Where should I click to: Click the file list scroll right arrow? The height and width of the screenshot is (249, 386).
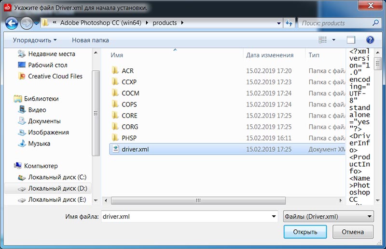coord(341,200)
